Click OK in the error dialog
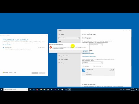 point(86,51)
